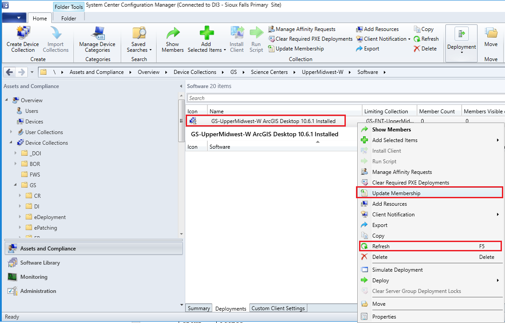The image size is (505, 323).
Task: Click Add Resources in the ribbon
Action: (377, 29)
